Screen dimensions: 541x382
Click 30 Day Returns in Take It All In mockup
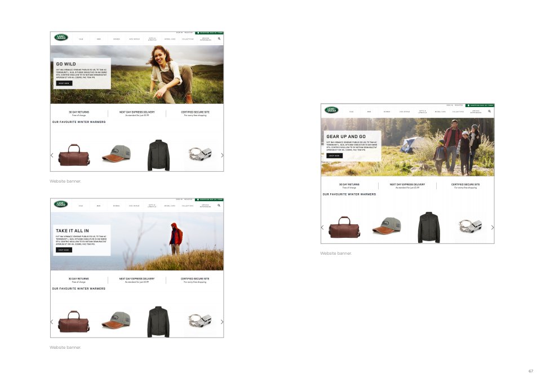pyautogui.click(x=78, y=280)
